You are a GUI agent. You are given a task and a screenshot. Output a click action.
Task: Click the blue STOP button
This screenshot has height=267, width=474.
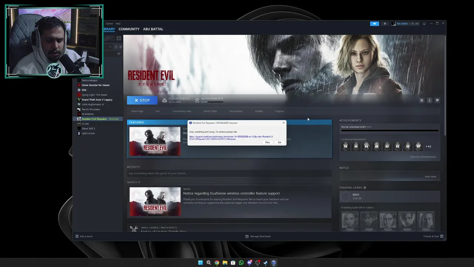pyautogui.click(x=142, y=100)
